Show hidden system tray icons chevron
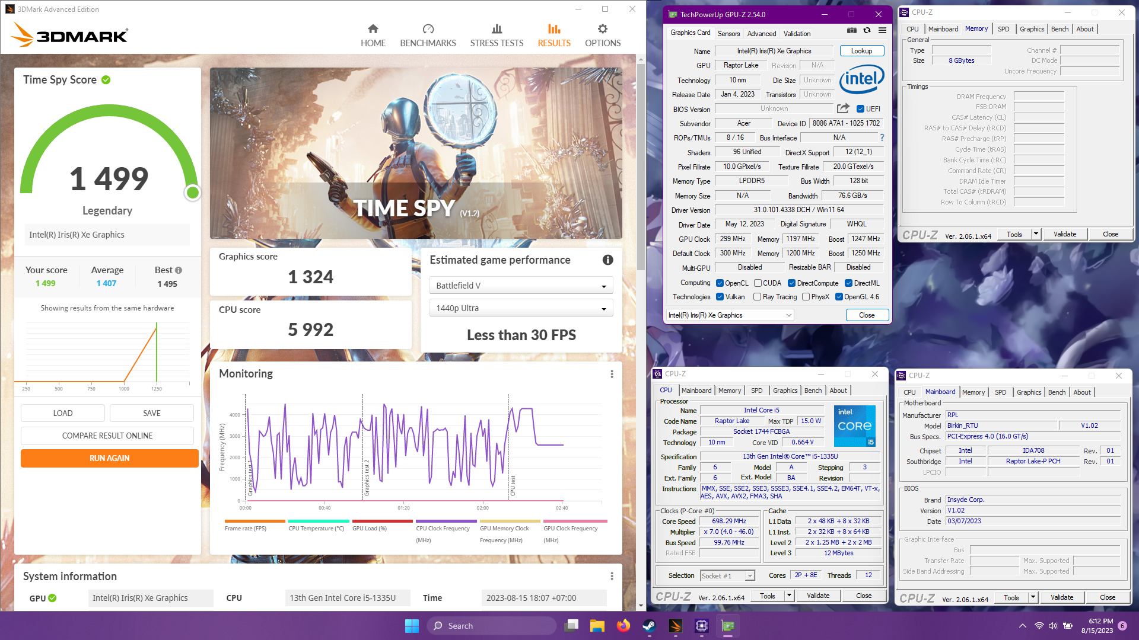This screenshot has width=1139, height=640. [x=1022, y=626]
